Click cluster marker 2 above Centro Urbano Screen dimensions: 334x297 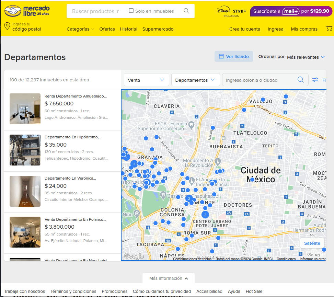[x=205, y=215]
